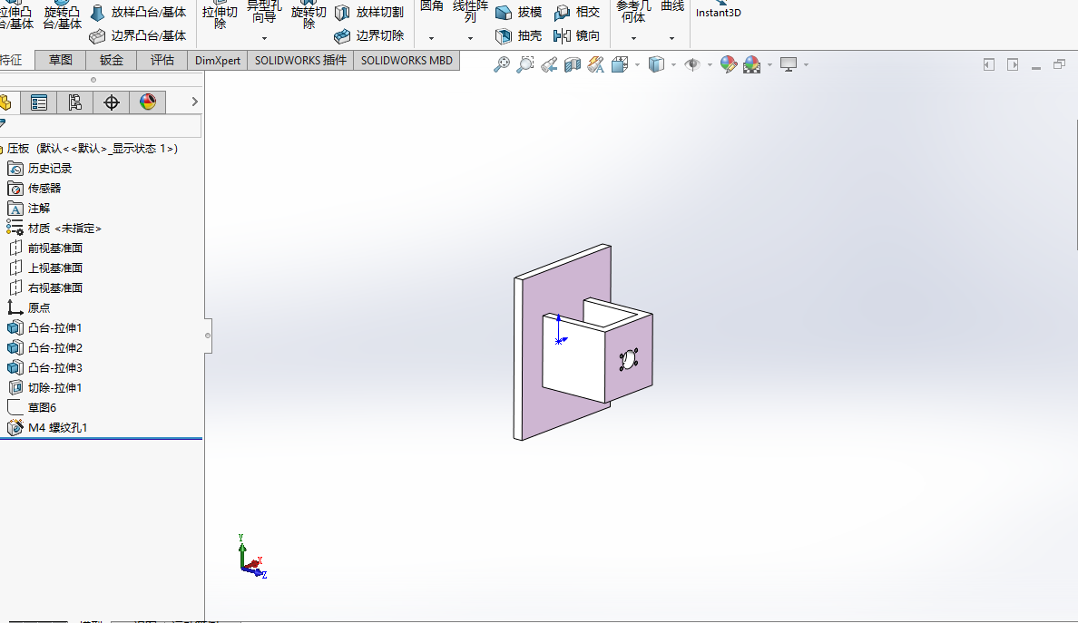This screenshot has width=1078, height=623.
Task: Select the 放样切割 loft cut tool
Action: [369, 13]
